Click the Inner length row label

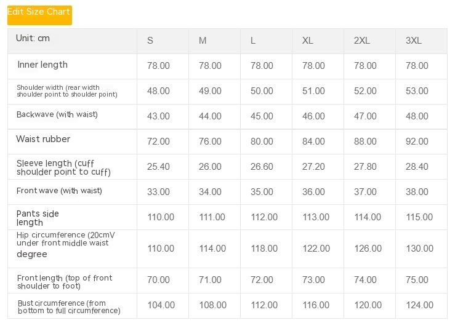coord(42,65)
